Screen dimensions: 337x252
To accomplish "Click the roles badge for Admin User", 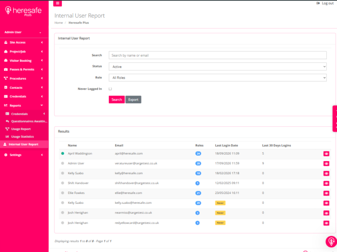I will (198, 163).
